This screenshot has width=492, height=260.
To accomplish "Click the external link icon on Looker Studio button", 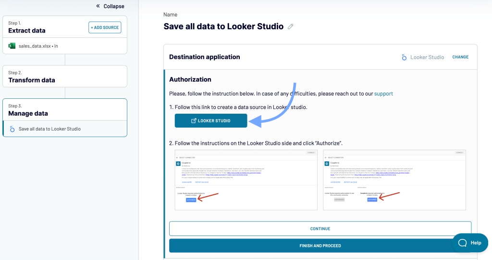I will [194, 120].
